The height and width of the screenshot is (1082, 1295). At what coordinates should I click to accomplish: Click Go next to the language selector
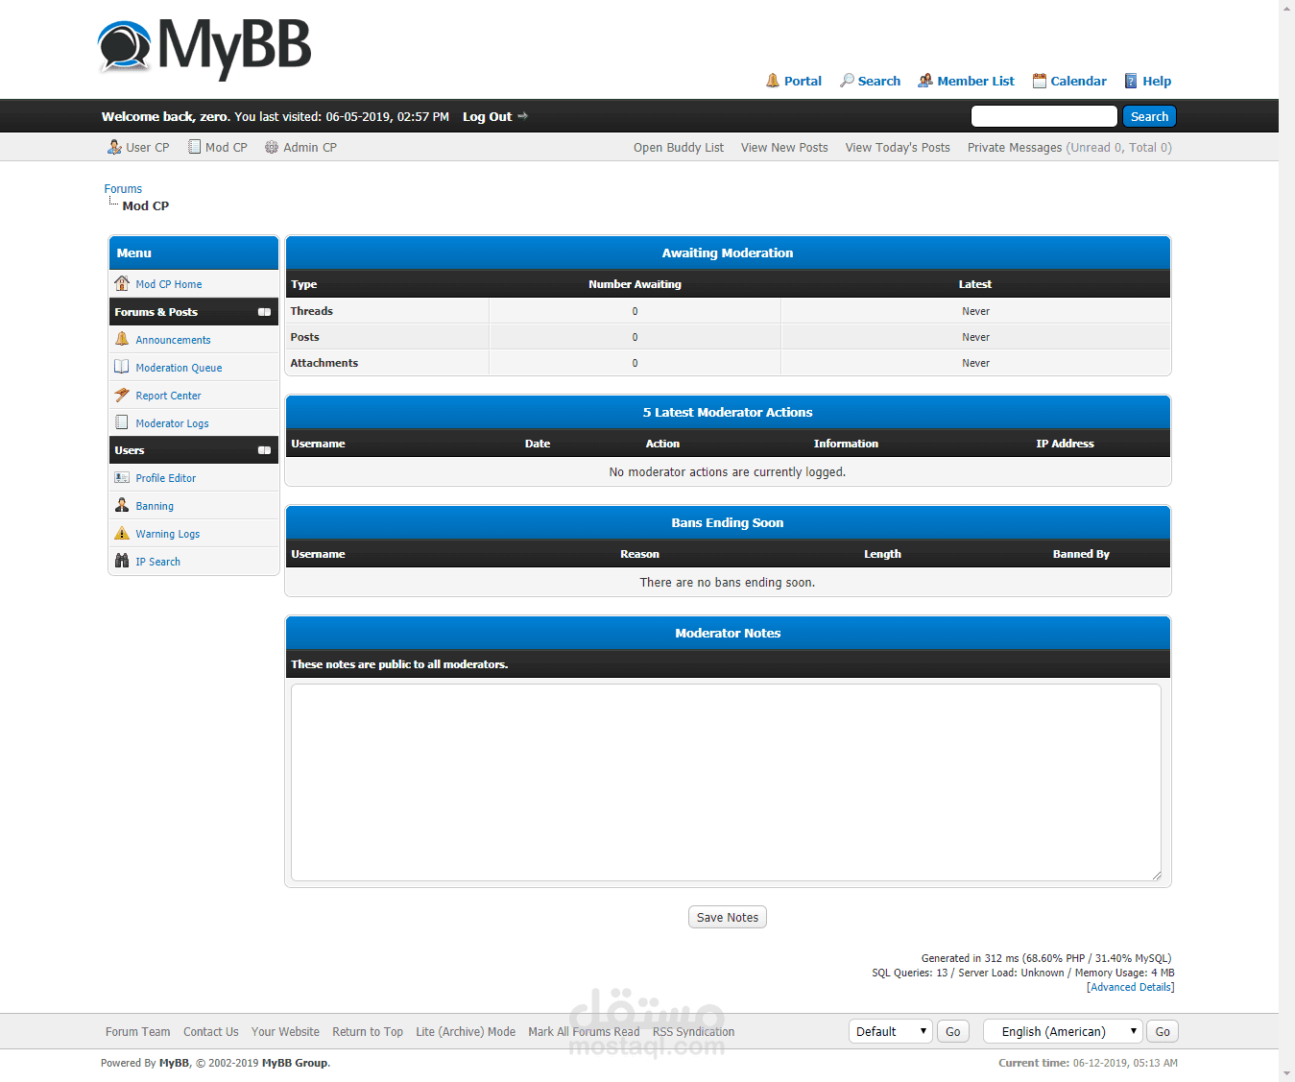[x=1163, y=1031]
